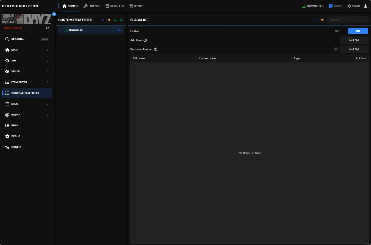
Task: Click the blue pin icon on the sidebar
Action: (x=54, y=14)
